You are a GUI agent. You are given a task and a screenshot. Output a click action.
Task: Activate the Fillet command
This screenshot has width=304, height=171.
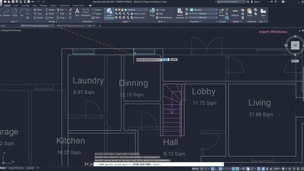[60, 14]
